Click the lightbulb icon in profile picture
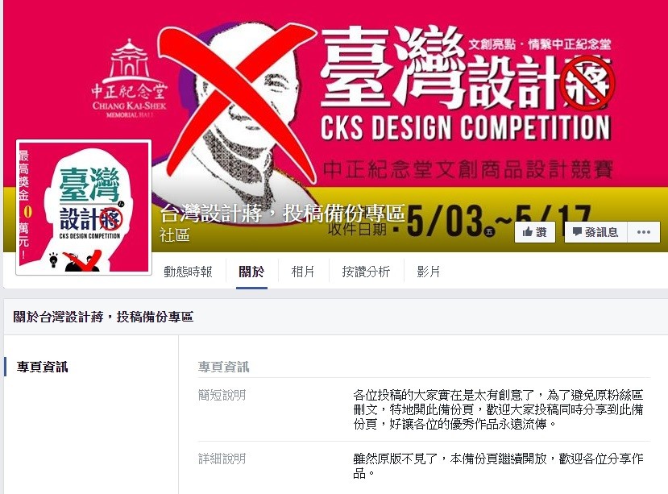Viewport: 668px width, 494px height. pos(54,259)
